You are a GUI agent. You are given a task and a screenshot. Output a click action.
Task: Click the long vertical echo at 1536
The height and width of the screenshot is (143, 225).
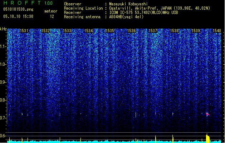pyautogui.click(x=136, y=115)
